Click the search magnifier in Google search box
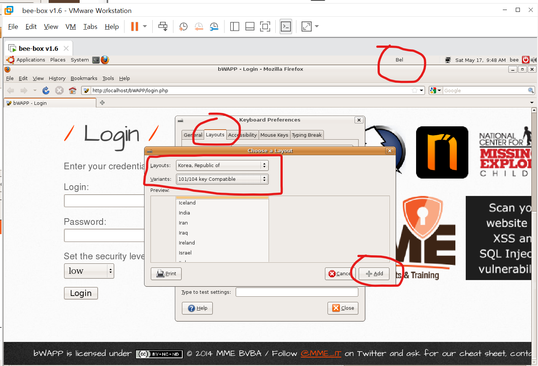The height and width of the screenshot is (366, 538). point(531,90)
